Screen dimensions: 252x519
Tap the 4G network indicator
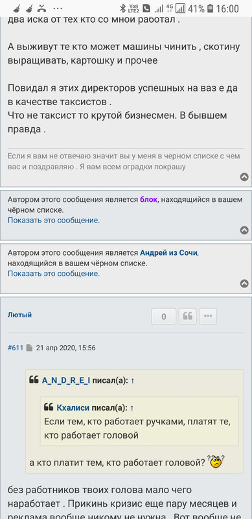point(170,8)
